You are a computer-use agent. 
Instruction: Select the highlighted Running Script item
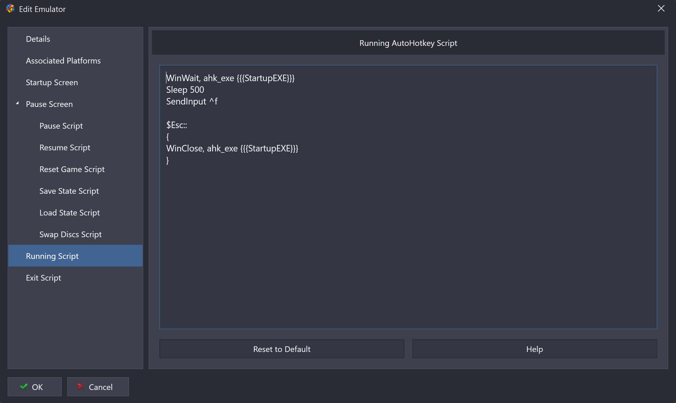75,256
